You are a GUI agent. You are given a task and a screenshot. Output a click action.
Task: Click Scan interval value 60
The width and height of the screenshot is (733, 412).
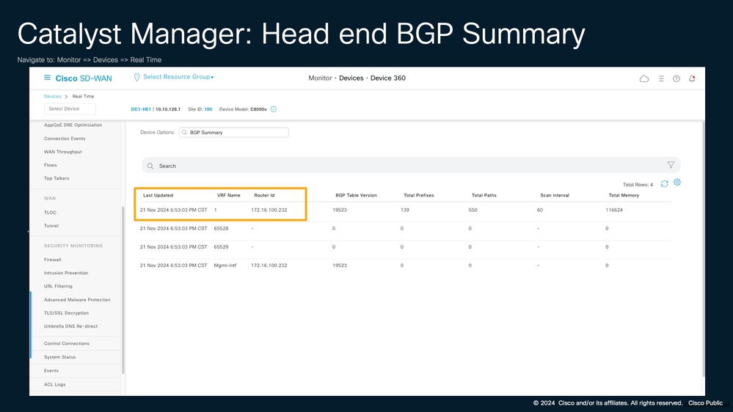pos(540,210)
